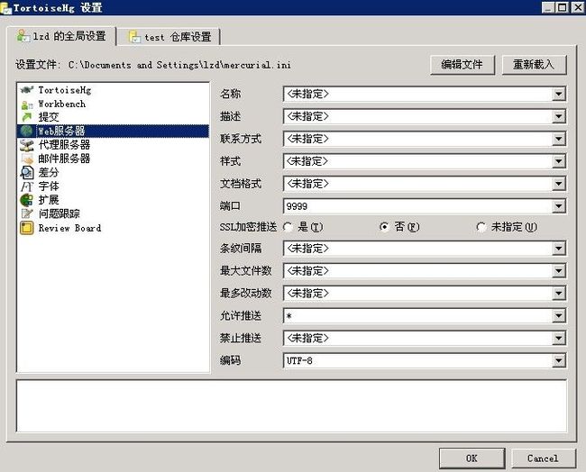This screenshot has width=586, height=472.
Task: Select the 未指定(U) SSL radio button
Action: [481, 227]
